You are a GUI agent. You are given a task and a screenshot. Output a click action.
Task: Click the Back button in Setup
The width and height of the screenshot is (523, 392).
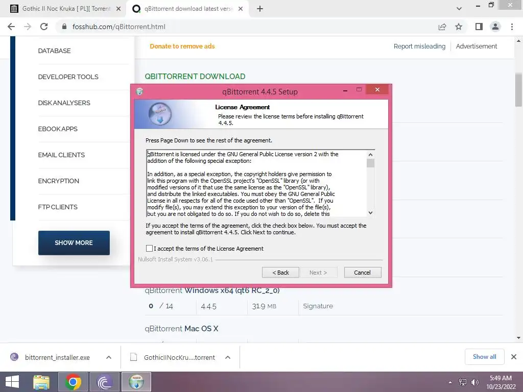tap(280, 273)
